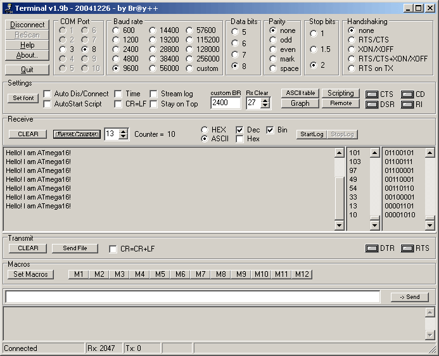Enable the CR=CR+LF transmit checkbox
439x356 pixels.
click(x=113, y=249)
